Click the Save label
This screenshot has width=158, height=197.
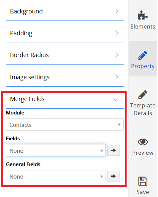(x=143, y=192)
